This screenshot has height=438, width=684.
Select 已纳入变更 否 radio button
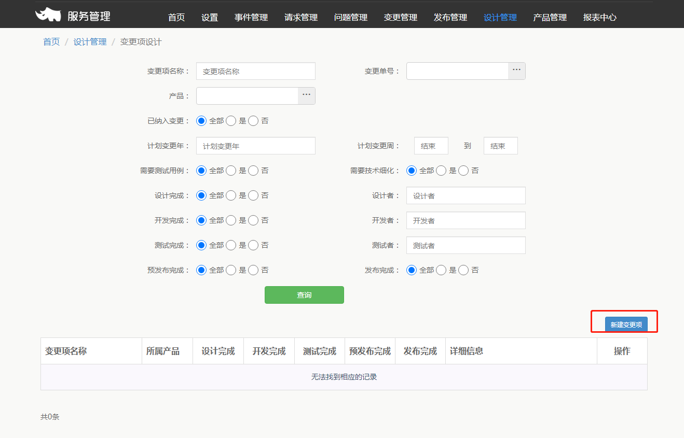[x=253, y=121]
